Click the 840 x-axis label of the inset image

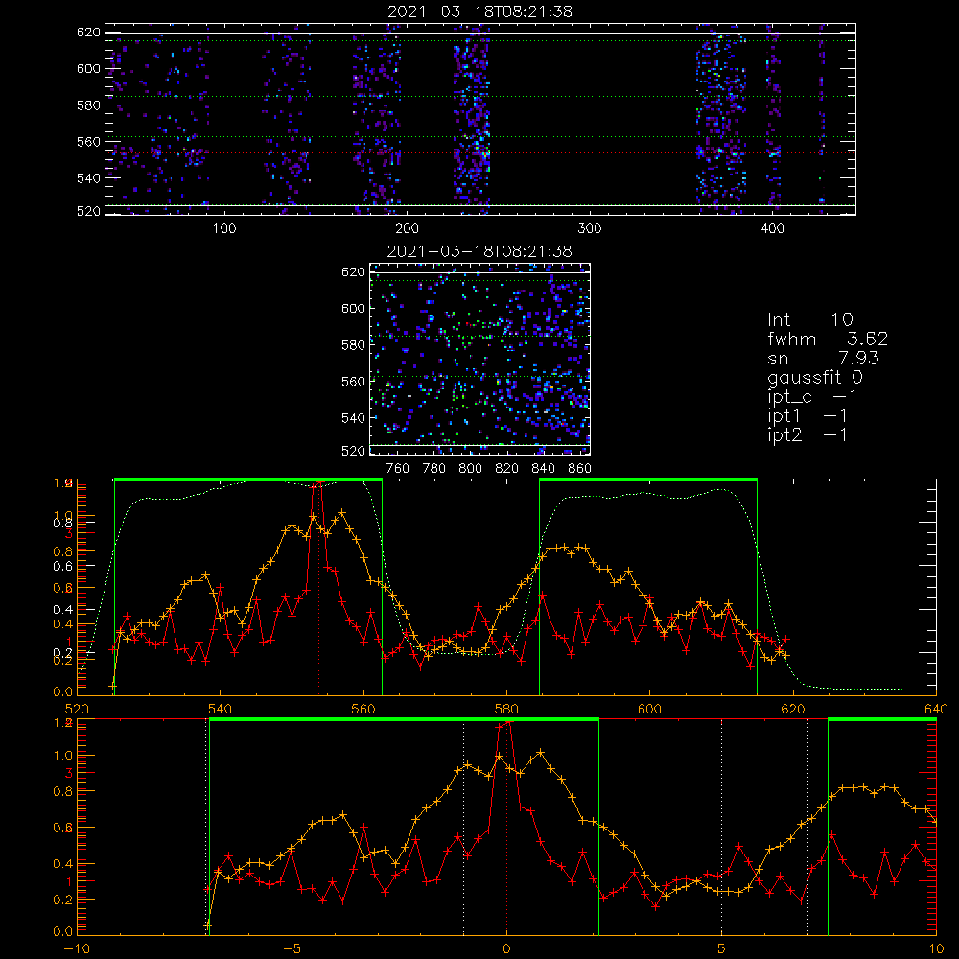tap(543, 469)
